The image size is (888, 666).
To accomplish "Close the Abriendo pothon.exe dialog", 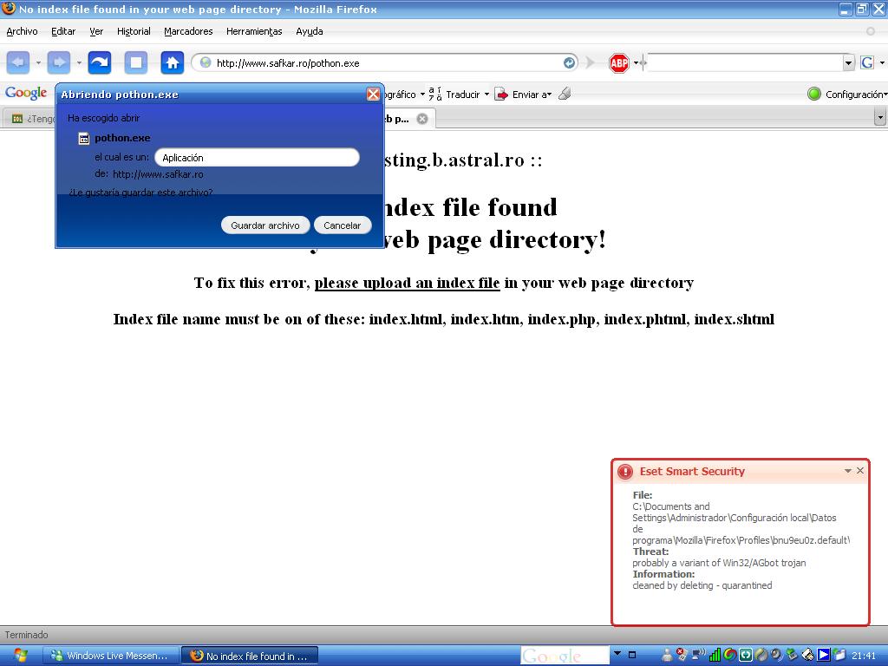I will (373, 94).
